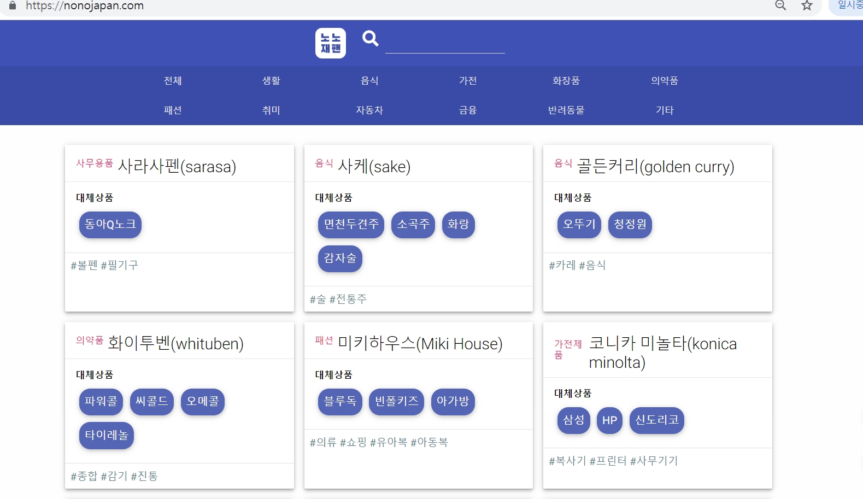
Task: Select the 의약품 category tab
Action: coord(665,81)
